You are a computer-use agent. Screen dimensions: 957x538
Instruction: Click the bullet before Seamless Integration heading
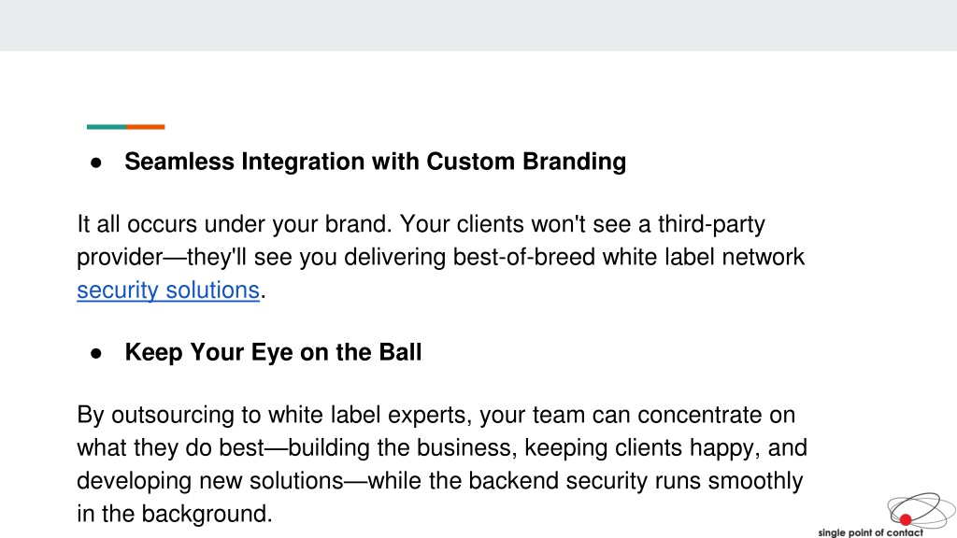pyautogui.click(x=96, y=163)
